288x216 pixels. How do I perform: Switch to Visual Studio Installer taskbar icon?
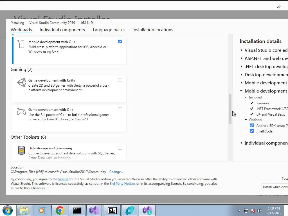(147, 210)
